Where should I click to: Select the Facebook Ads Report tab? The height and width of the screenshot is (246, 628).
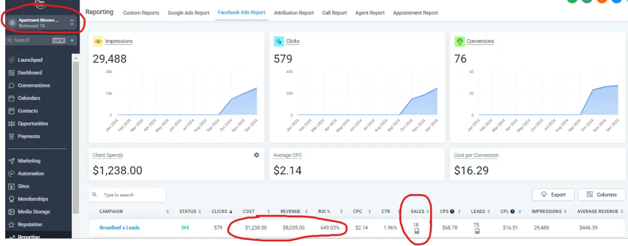(x=241, y=13)
